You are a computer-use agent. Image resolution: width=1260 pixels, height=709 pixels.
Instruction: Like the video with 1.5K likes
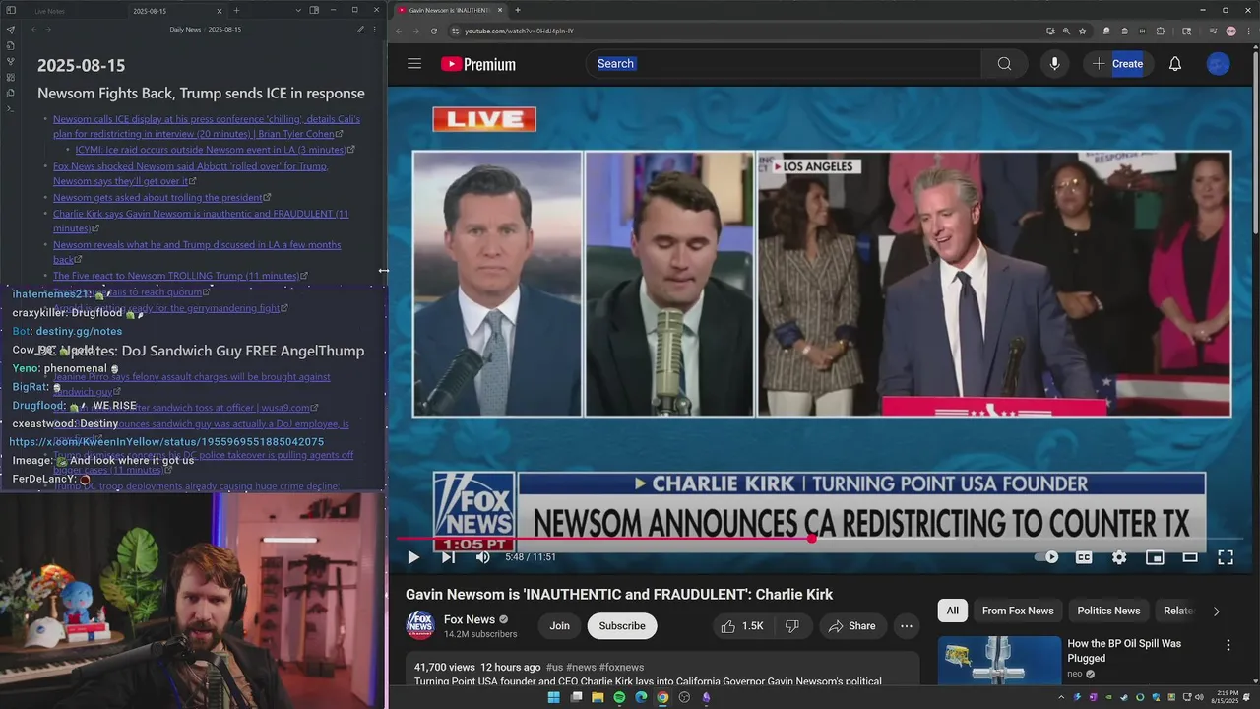click(x=741, y=626)
